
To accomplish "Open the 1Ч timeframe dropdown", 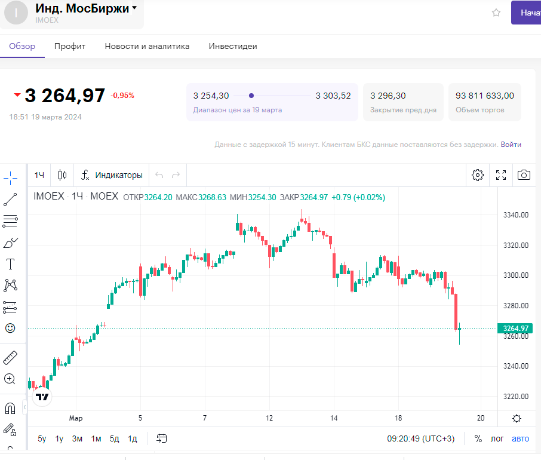I will pos(39,175).
